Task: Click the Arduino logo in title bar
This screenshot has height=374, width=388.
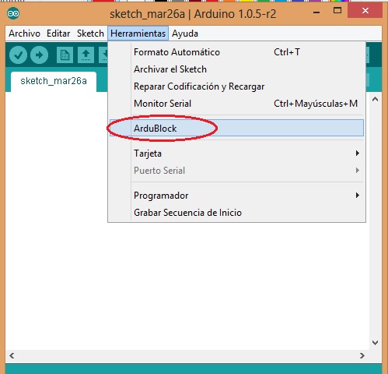Action: 13,13
